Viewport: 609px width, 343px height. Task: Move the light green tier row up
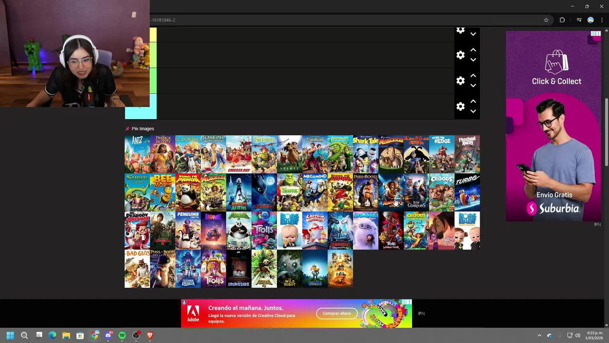[x=473, y=50]
